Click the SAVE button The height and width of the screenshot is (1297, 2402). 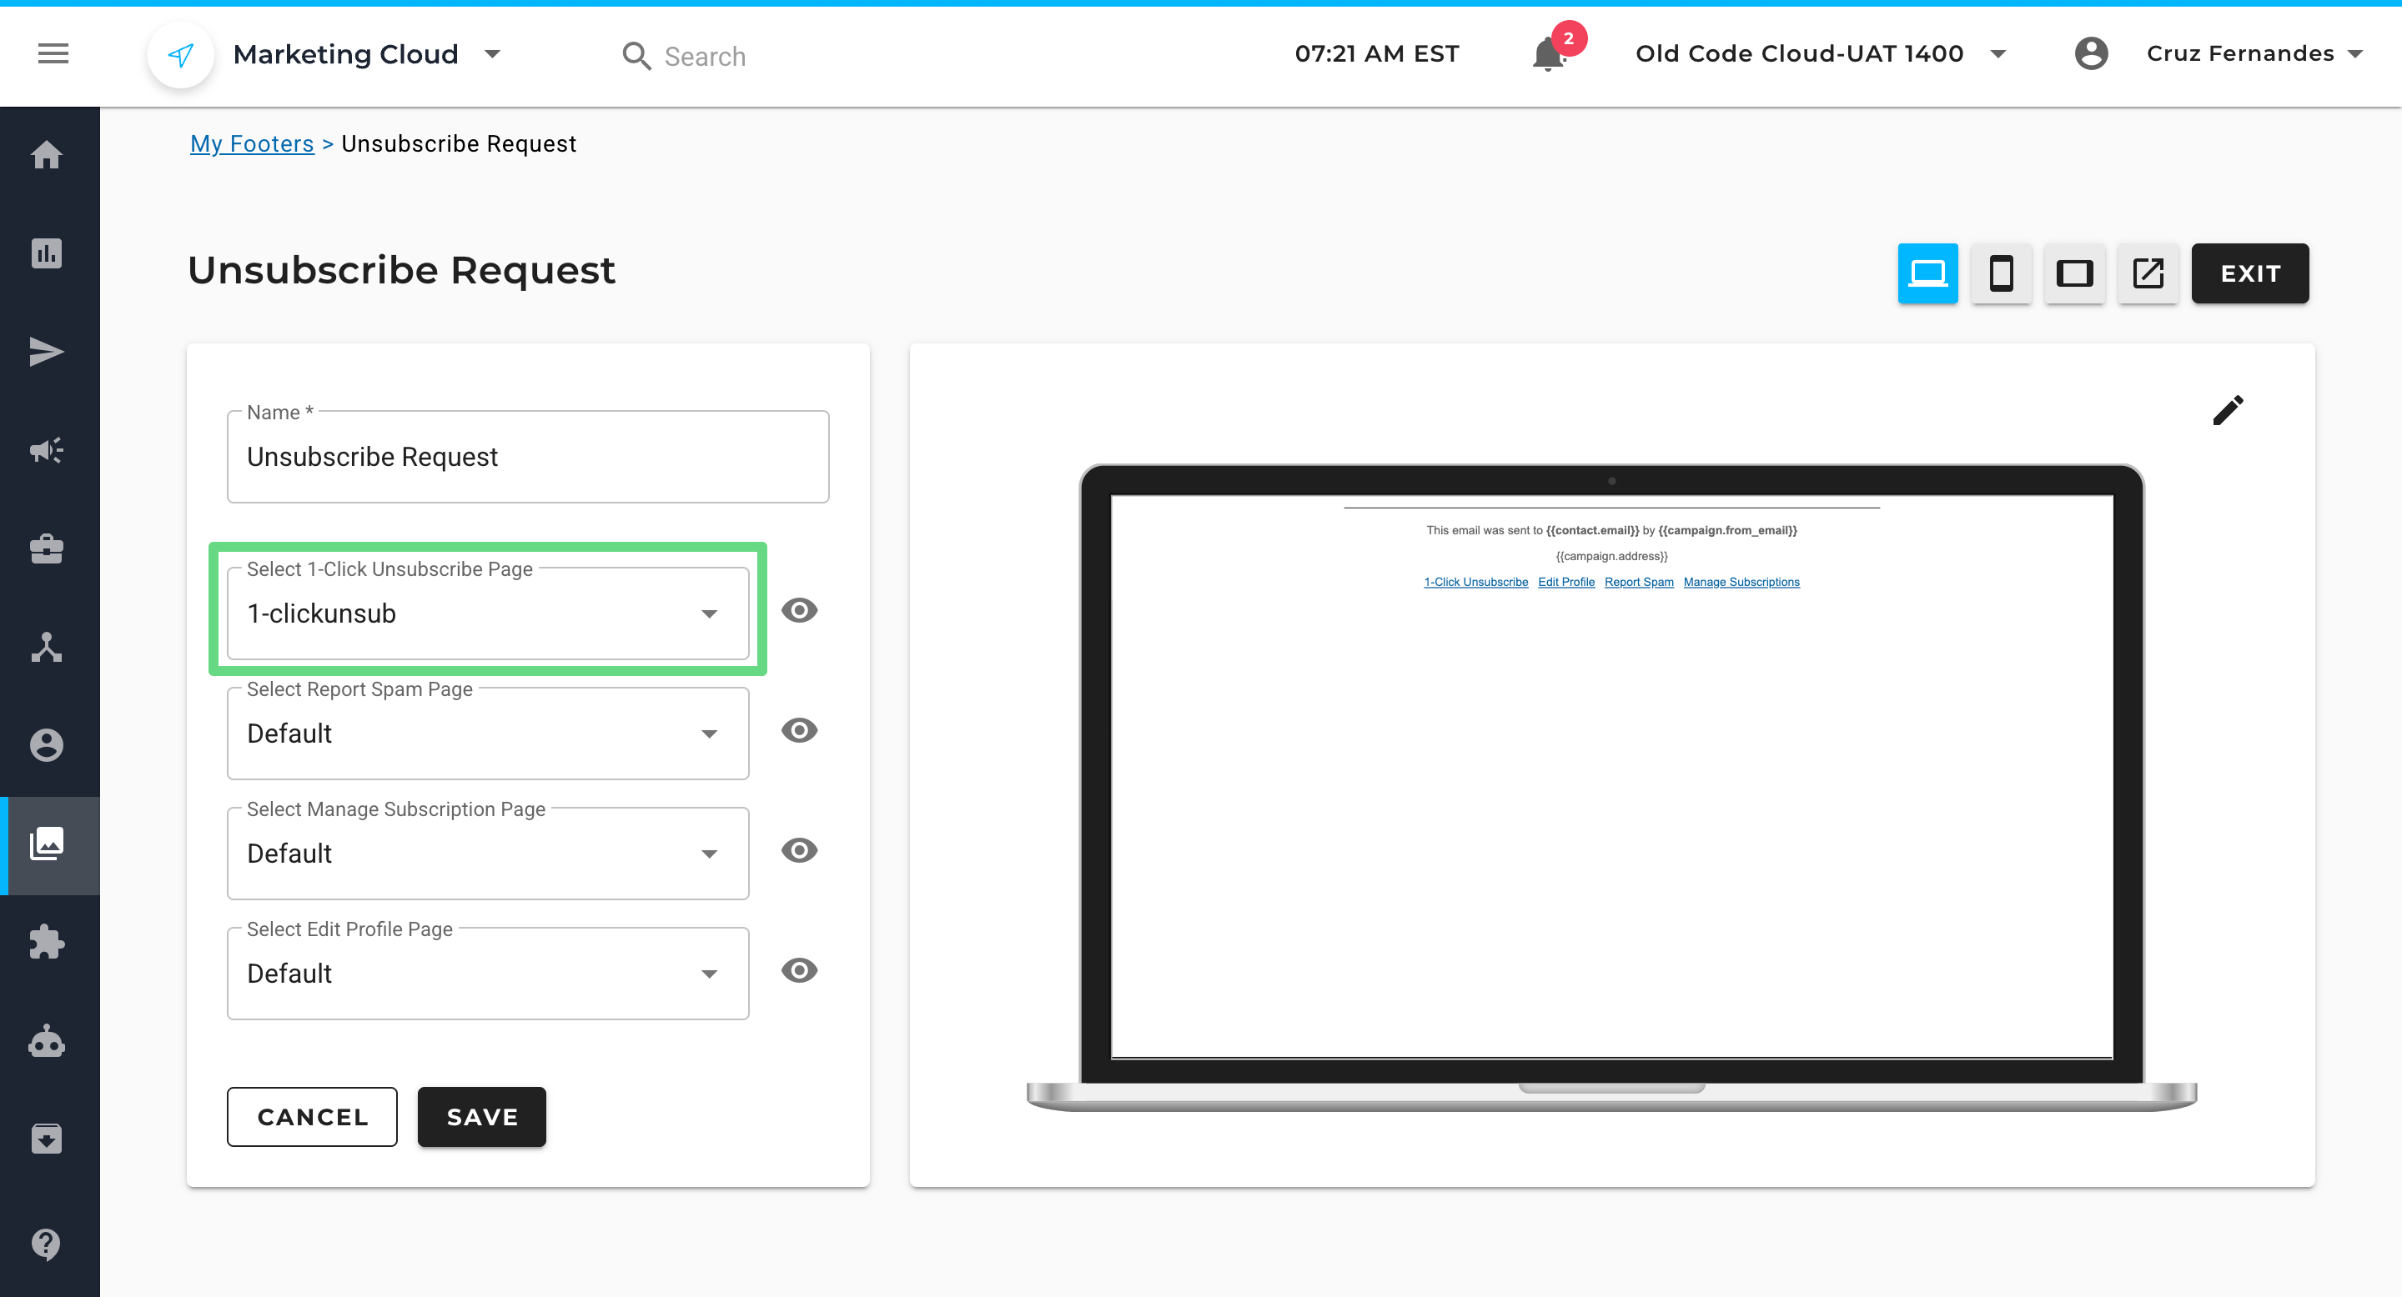pyautogui.click(x=481, y=1117)
